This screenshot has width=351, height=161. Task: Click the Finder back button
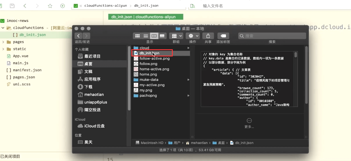coord(78,36)
